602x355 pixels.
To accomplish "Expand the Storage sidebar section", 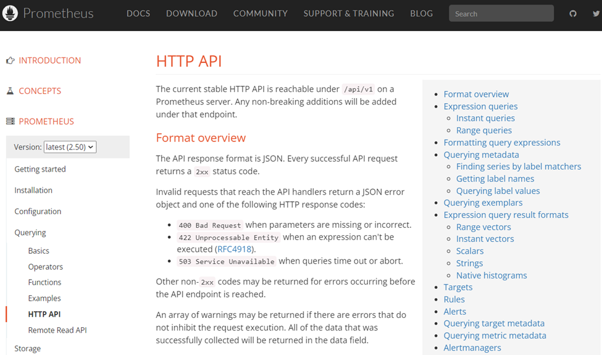I will click(x=27, y=349).
